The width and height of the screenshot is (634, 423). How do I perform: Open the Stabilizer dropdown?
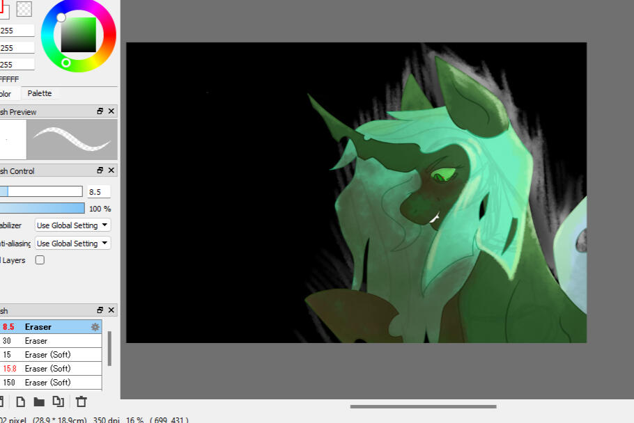[72, 225]
